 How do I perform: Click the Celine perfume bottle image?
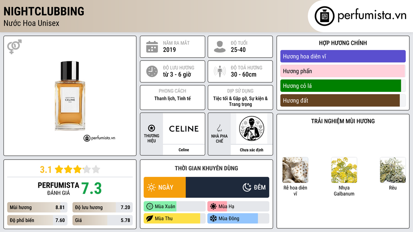coord(70,96)
